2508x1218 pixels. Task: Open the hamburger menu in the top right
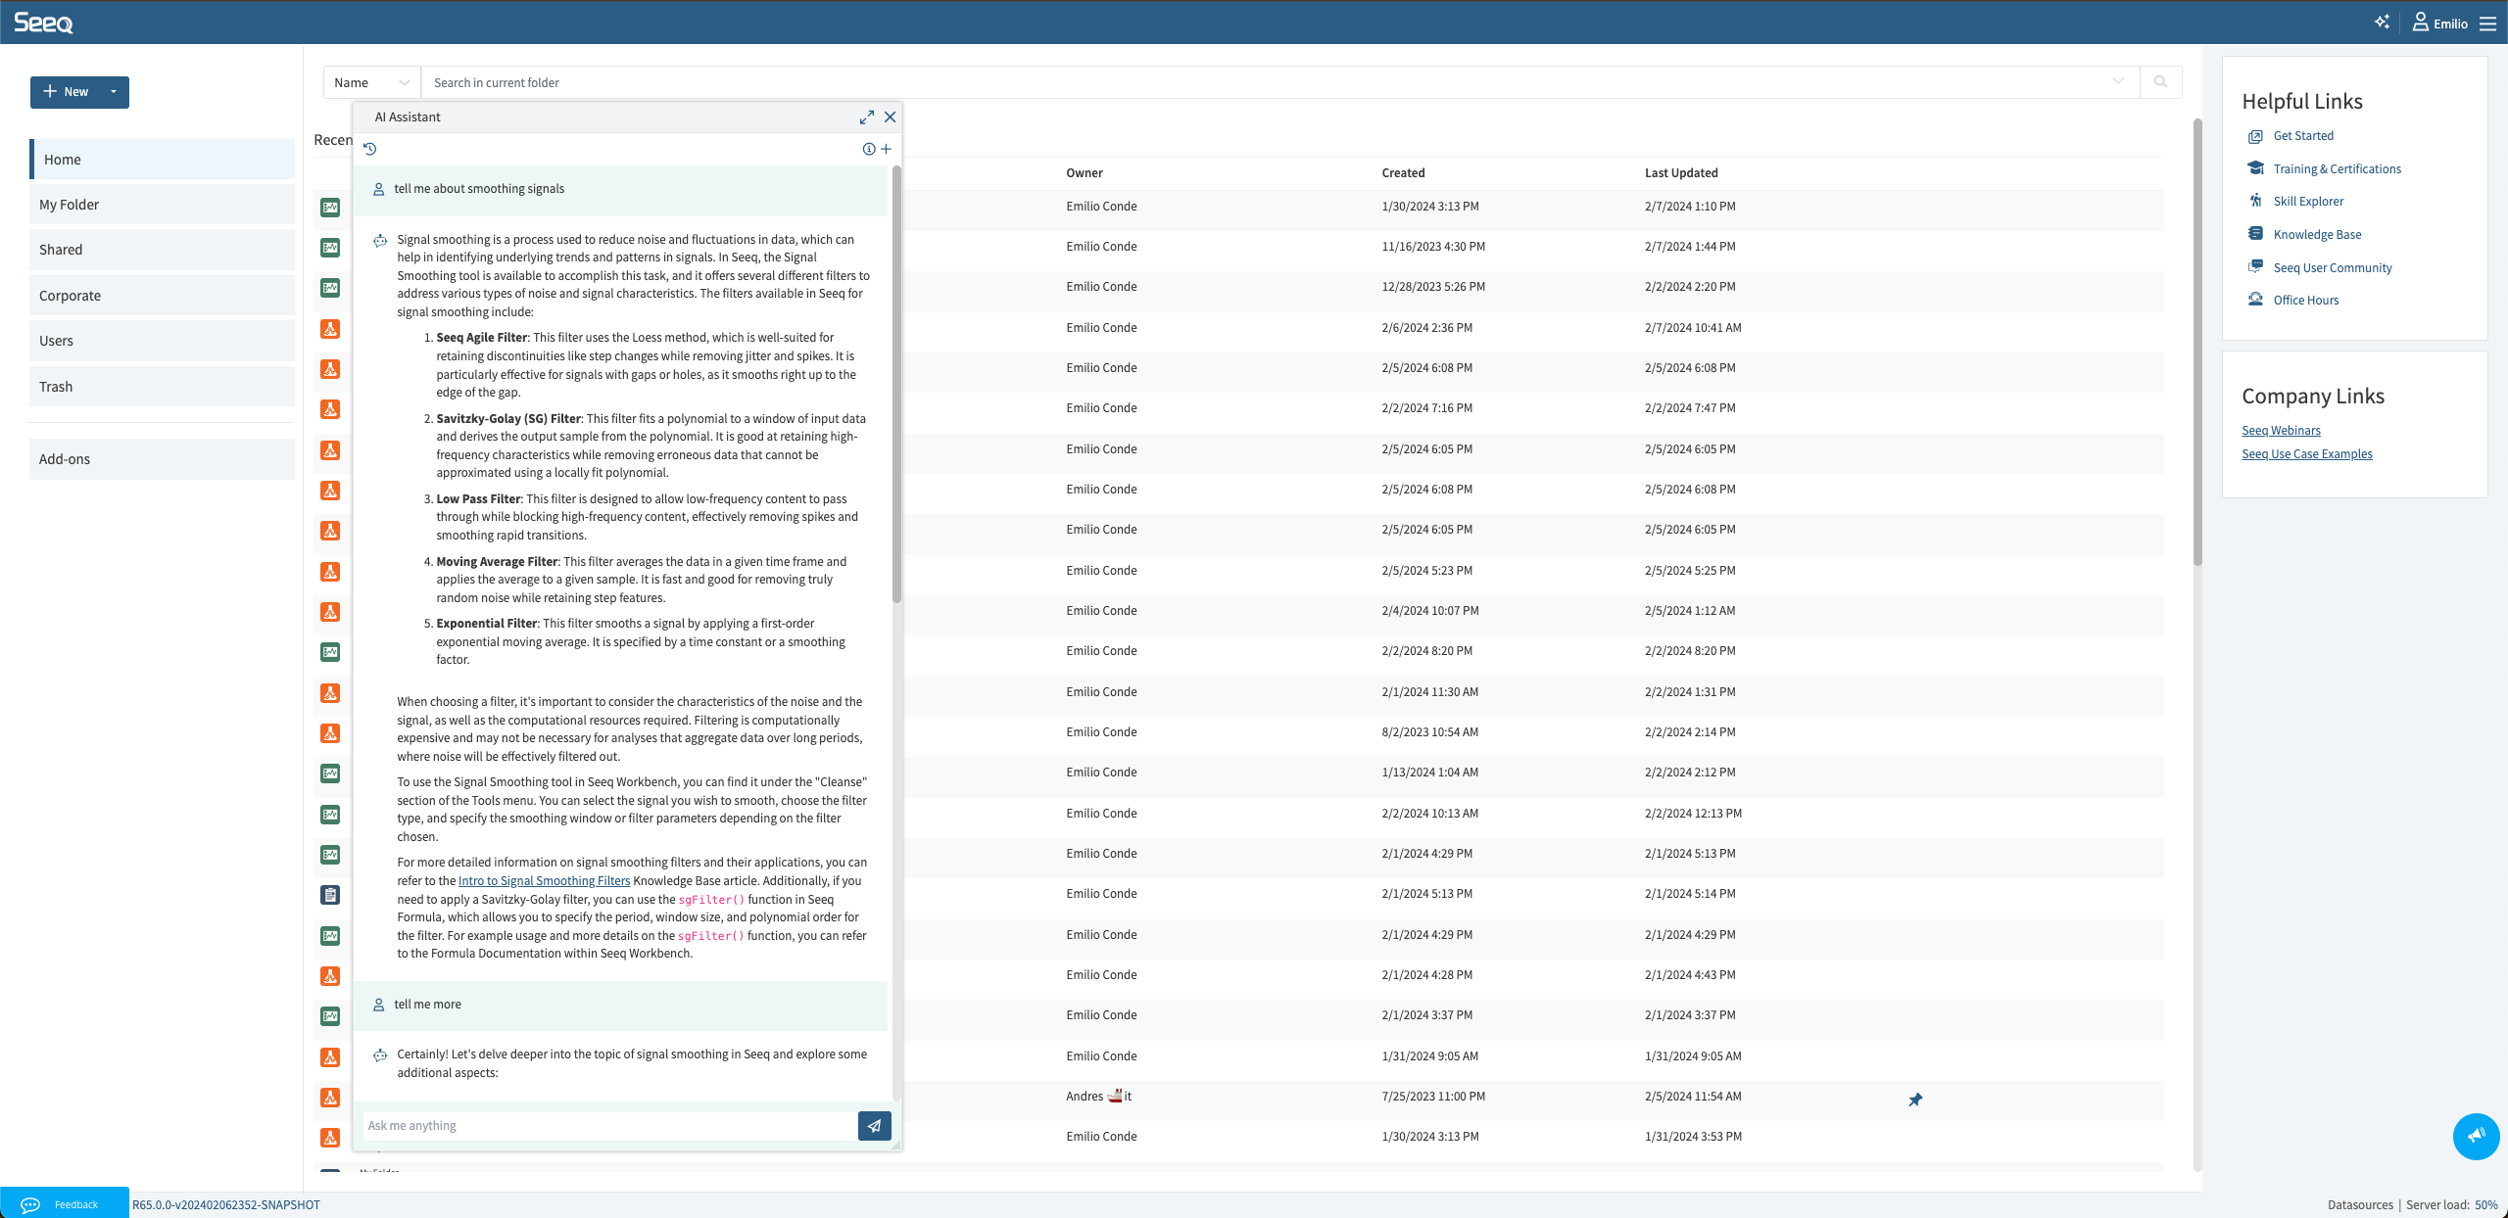(x=2489, y=22)
